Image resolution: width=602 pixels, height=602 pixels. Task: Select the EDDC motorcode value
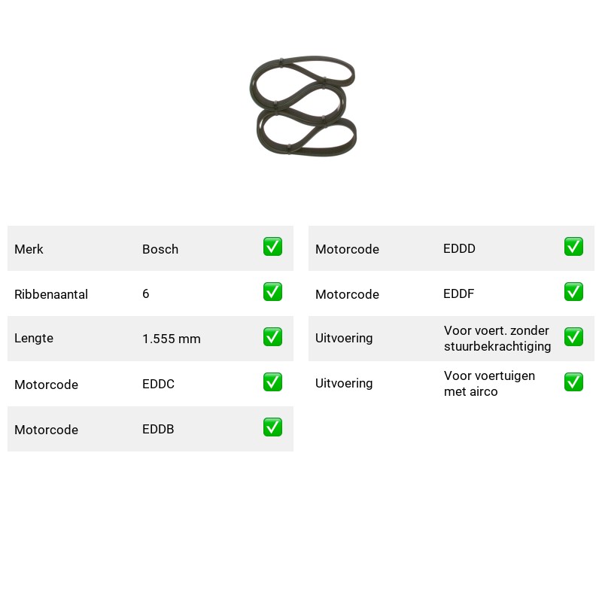(158, 384)
